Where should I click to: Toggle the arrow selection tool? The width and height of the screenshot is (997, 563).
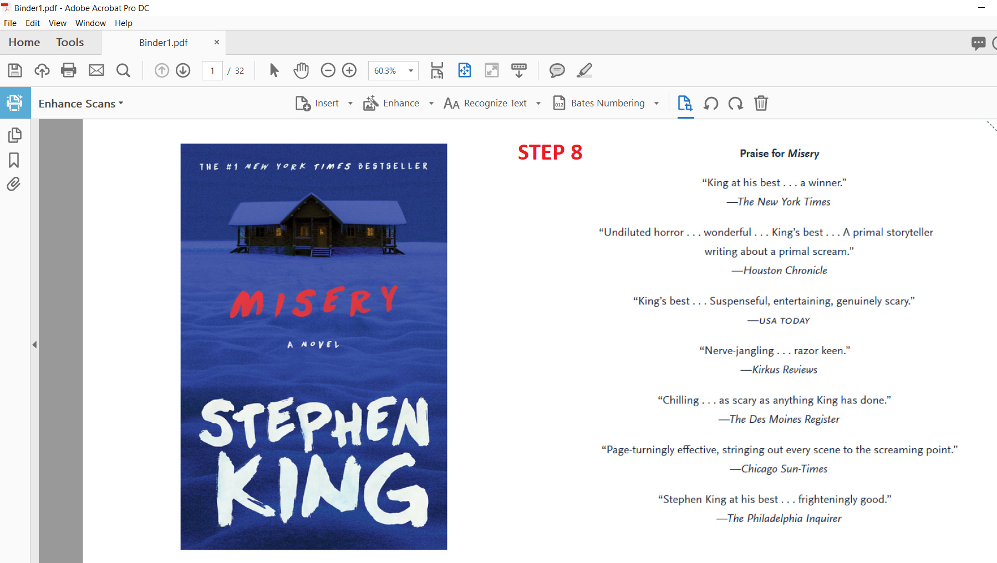[274, 70]
